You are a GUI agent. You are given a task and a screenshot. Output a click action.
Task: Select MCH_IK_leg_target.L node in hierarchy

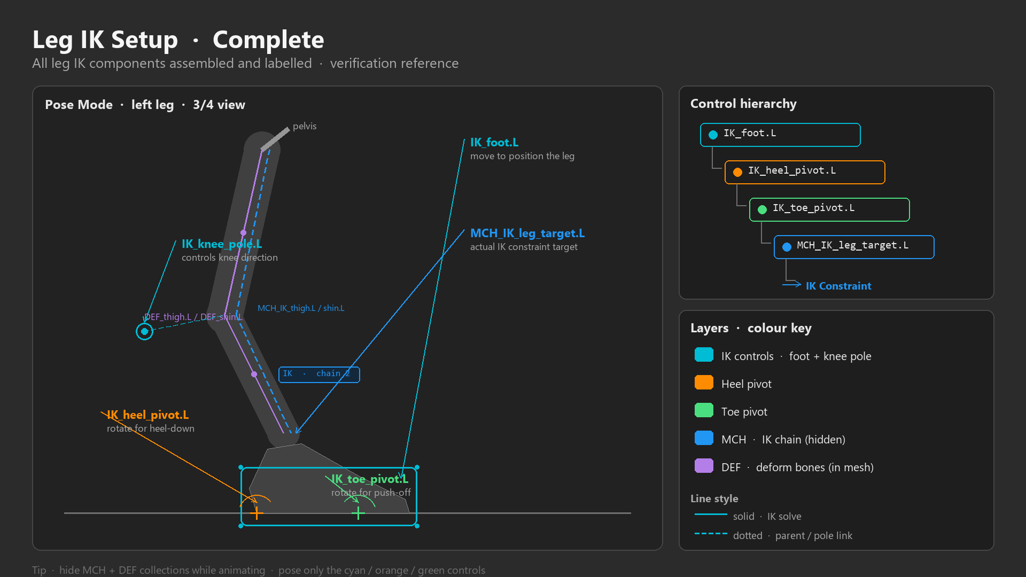coord(854,247)
